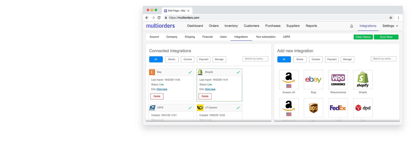This screenshot has height=150, width=412.
Task: Click the Etsy card checkmark
Action: click(190, 72)
